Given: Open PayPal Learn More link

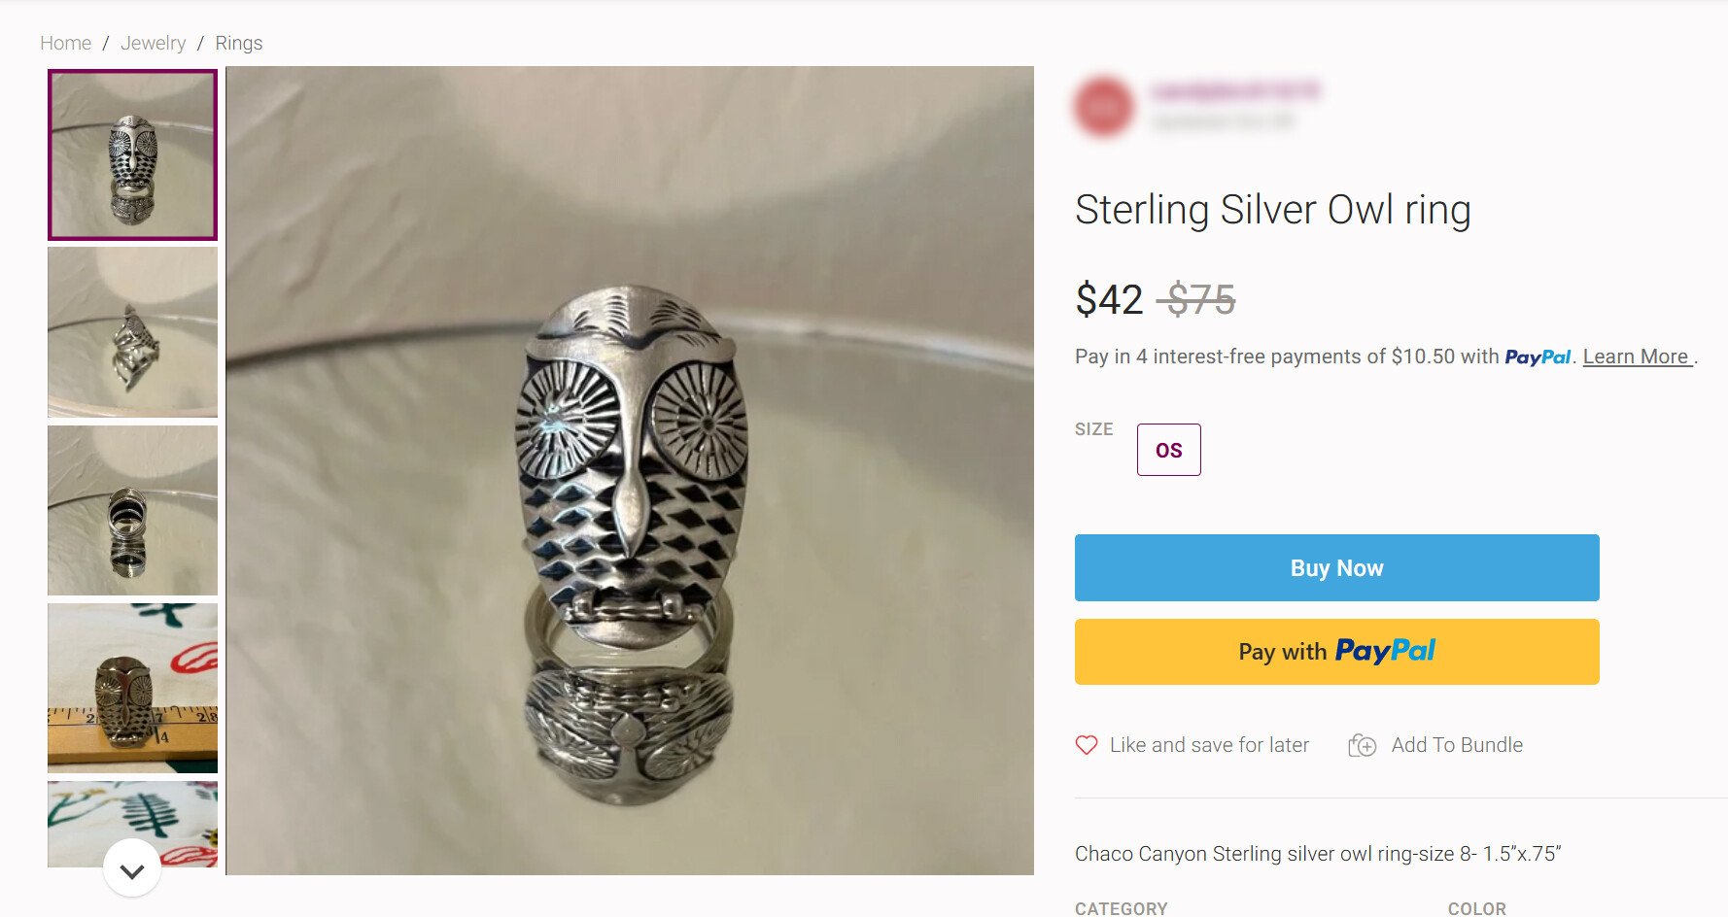Looking at the screenshot, I should coord(1636,357).
